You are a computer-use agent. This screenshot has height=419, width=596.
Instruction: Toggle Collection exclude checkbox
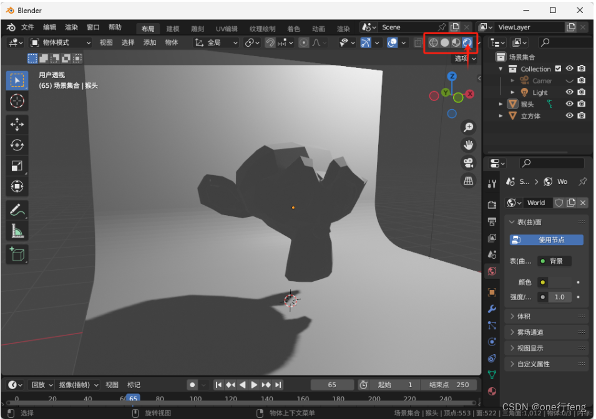pos(558,69)
